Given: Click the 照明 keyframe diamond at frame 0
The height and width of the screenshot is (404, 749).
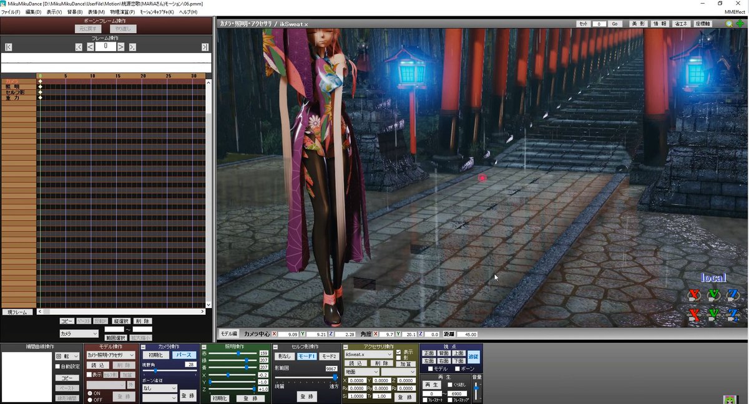Looking at the screenshot, I should (40, 87).
